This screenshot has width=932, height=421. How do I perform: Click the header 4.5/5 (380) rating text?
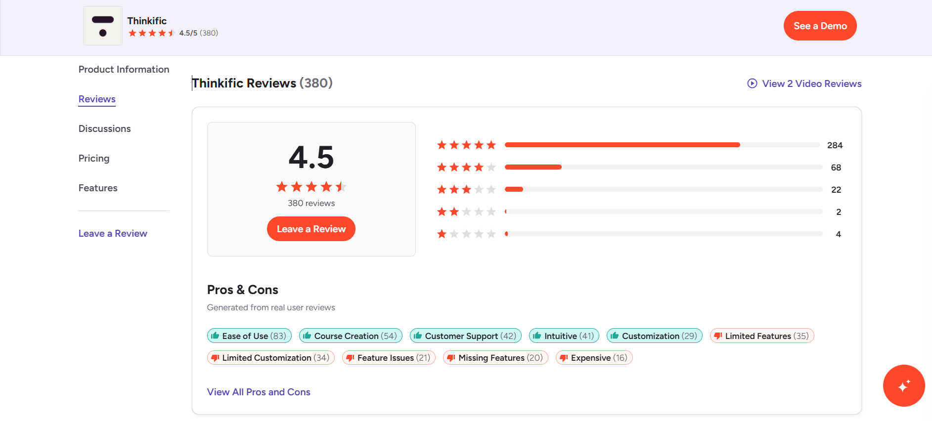point(198,33)
